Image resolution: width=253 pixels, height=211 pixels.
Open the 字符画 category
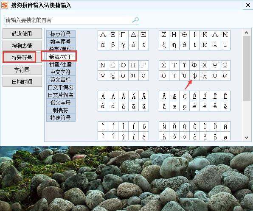click(x=22, y=70)
